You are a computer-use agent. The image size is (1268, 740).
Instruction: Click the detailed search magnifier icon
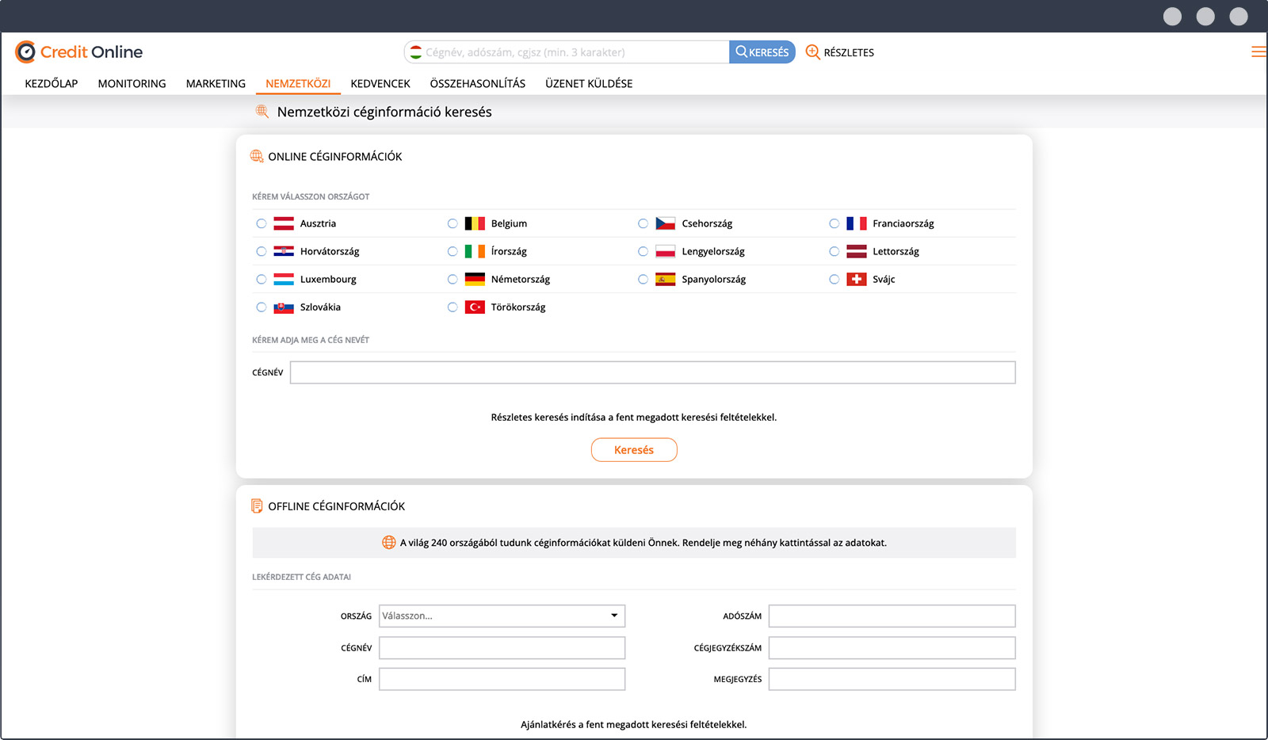coord(812,52)
